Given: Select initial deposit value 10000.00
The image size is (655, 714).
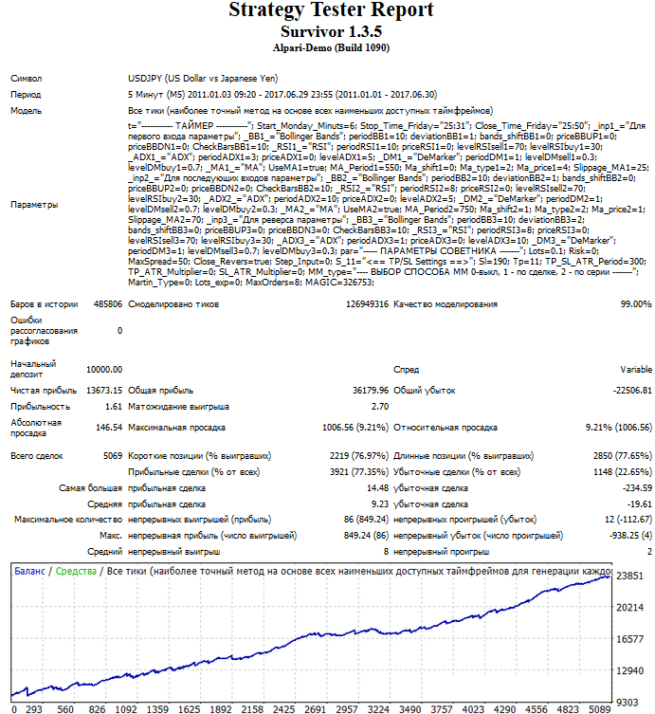Looking at the screenshot, I should pos(104,370).
